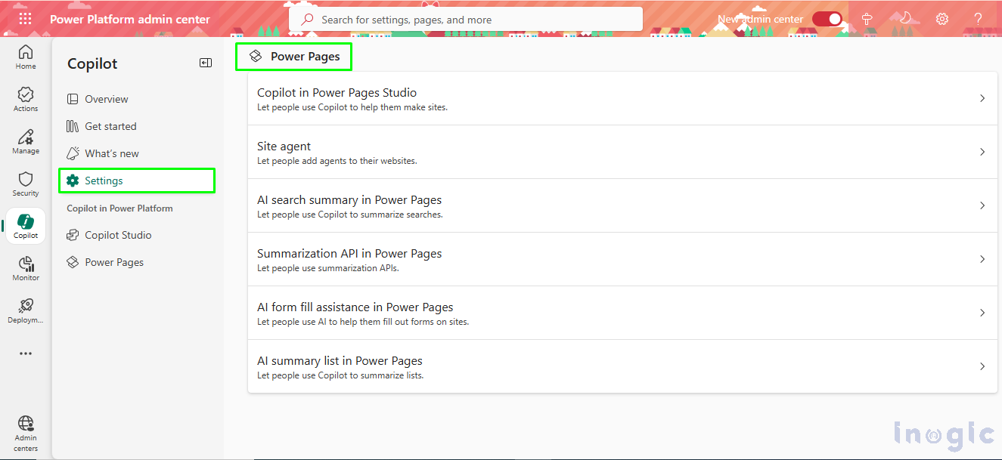Select Copilot in the left rail
Image resolution: width=1002 pixels, height=460 pixels.
pyautogui.click(x=26, y=226)
